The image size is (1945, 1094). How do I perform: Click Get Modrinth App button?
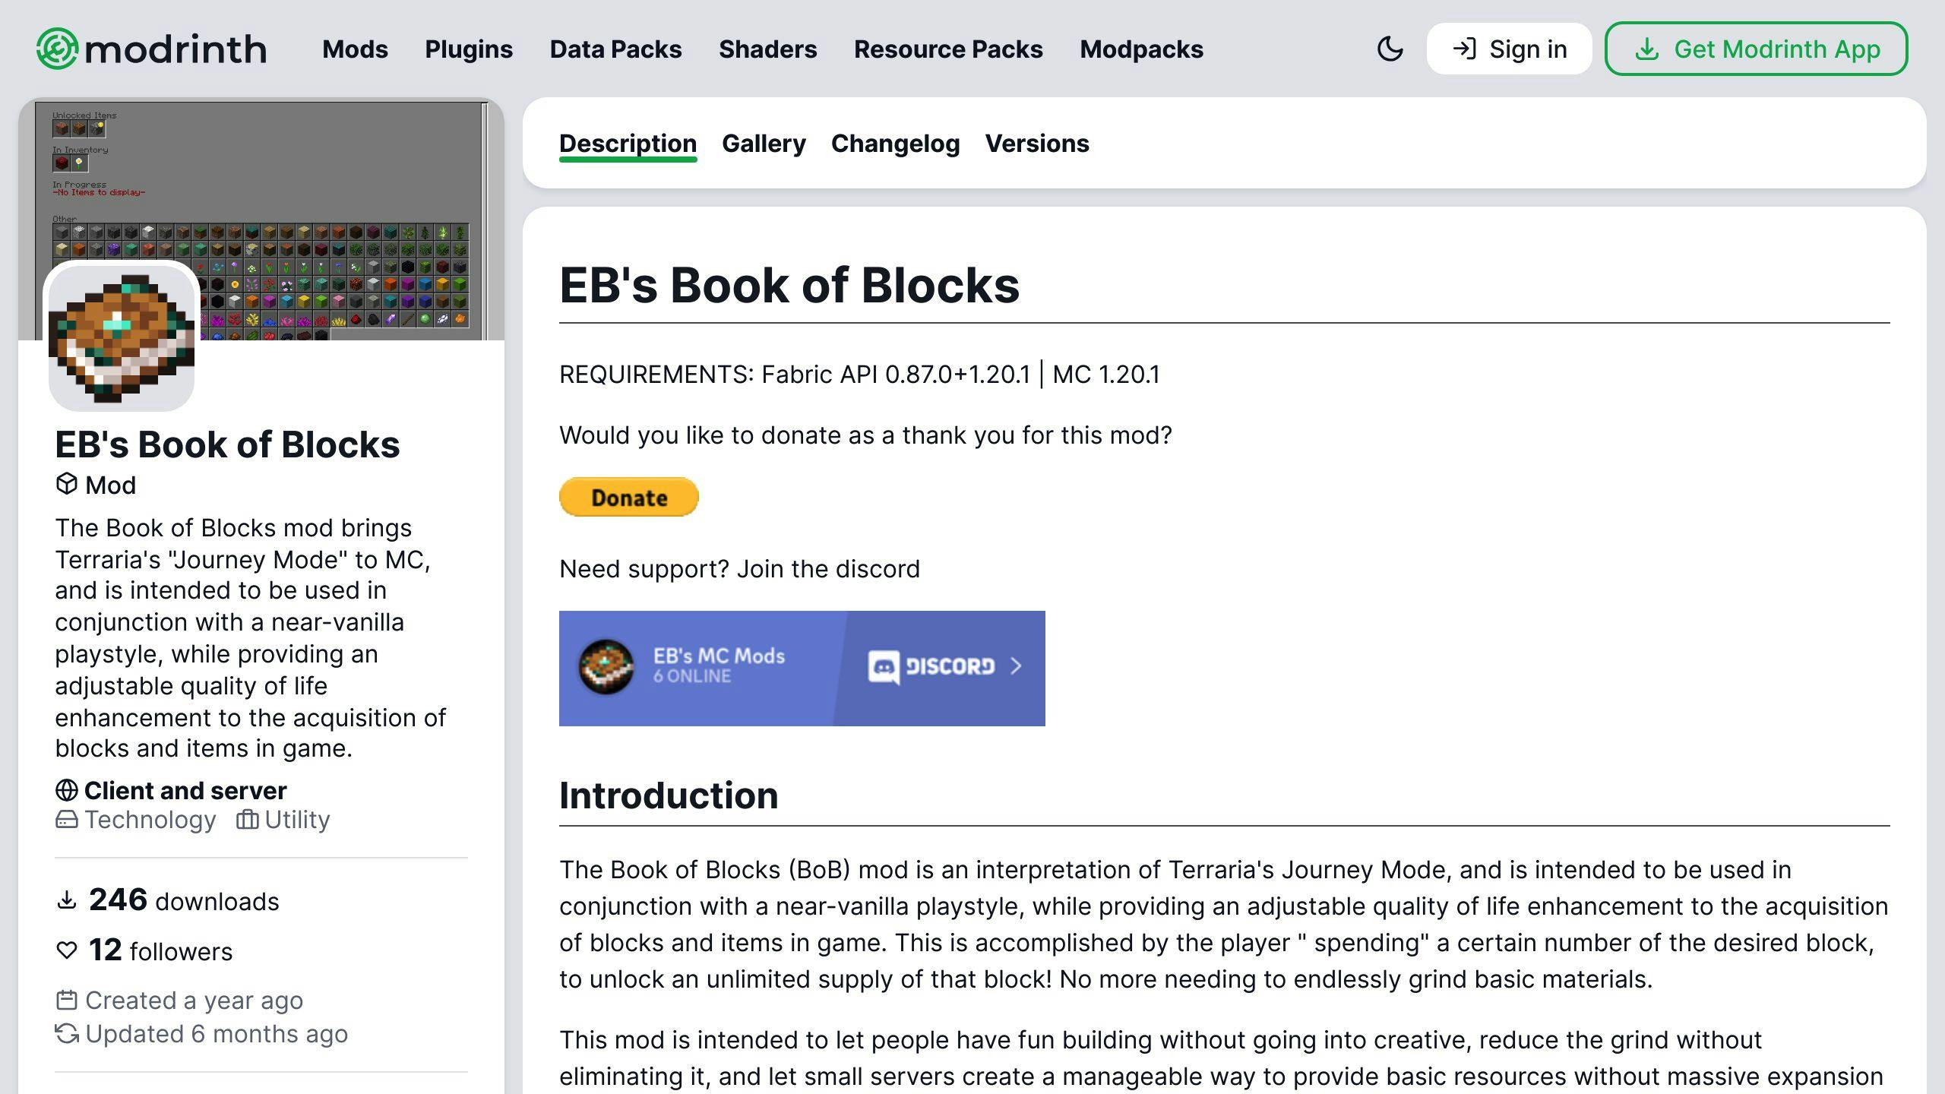tap(1756, 49)
